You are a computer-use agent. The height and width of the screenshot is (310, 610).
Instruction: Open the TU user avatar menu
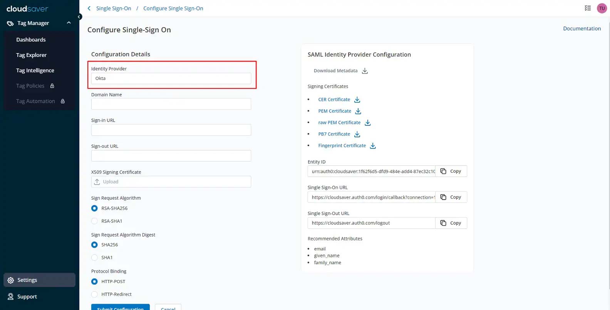(602, 8)
